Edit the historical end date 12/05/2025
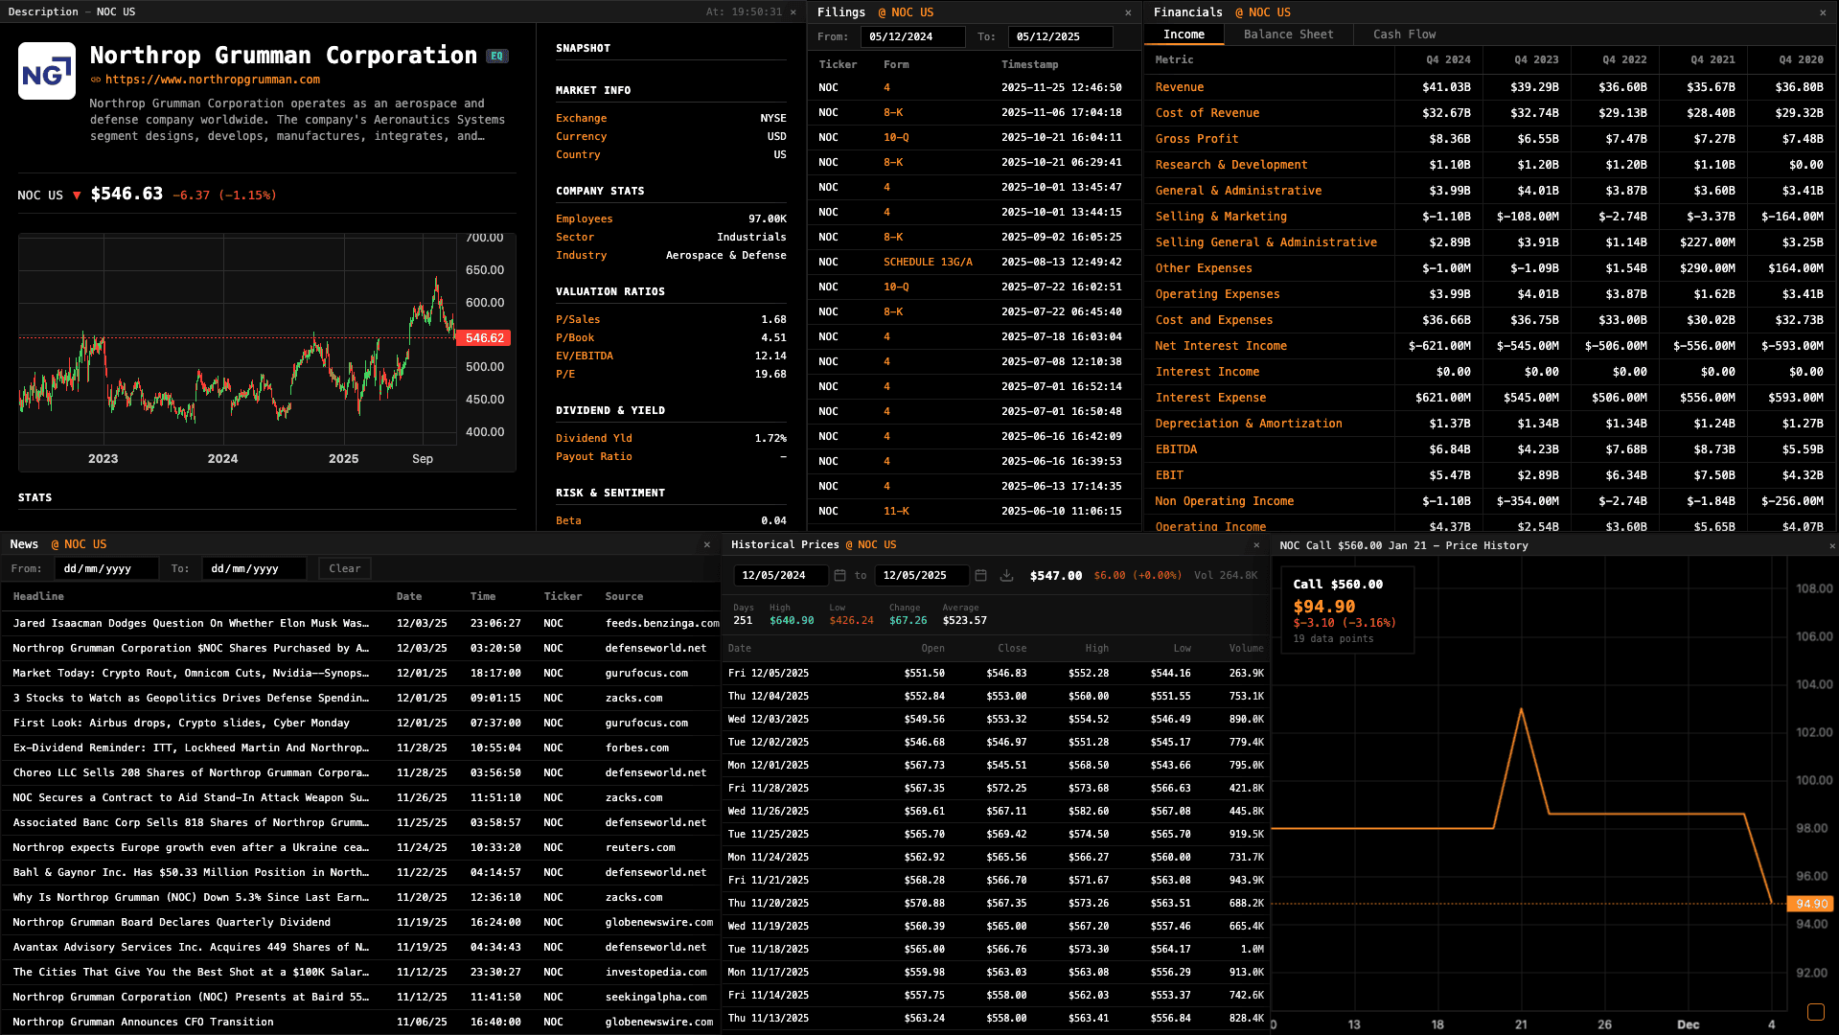The height and width of the screenshot is (1035, 1839). tap(922, 576)
